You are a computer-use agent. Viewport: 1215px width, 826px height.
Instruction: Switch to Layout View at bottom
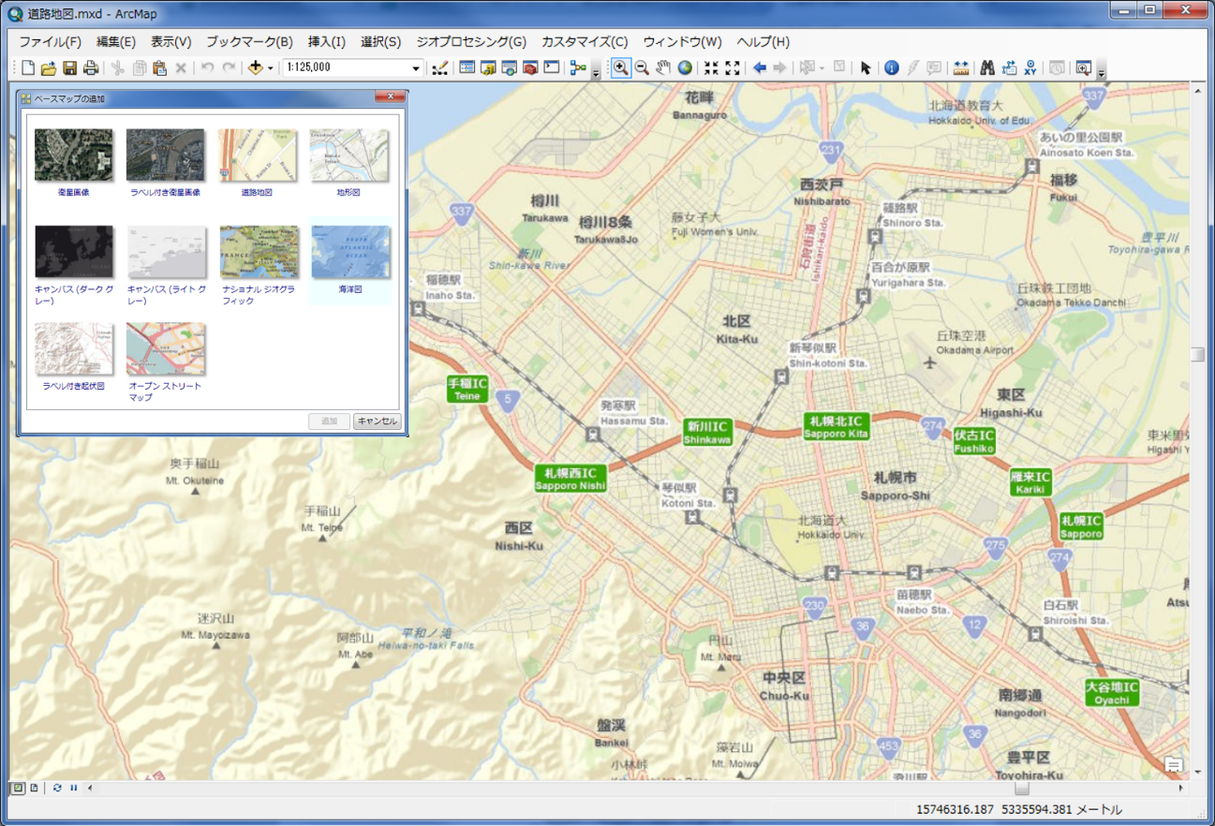click(x=35, y=788)
